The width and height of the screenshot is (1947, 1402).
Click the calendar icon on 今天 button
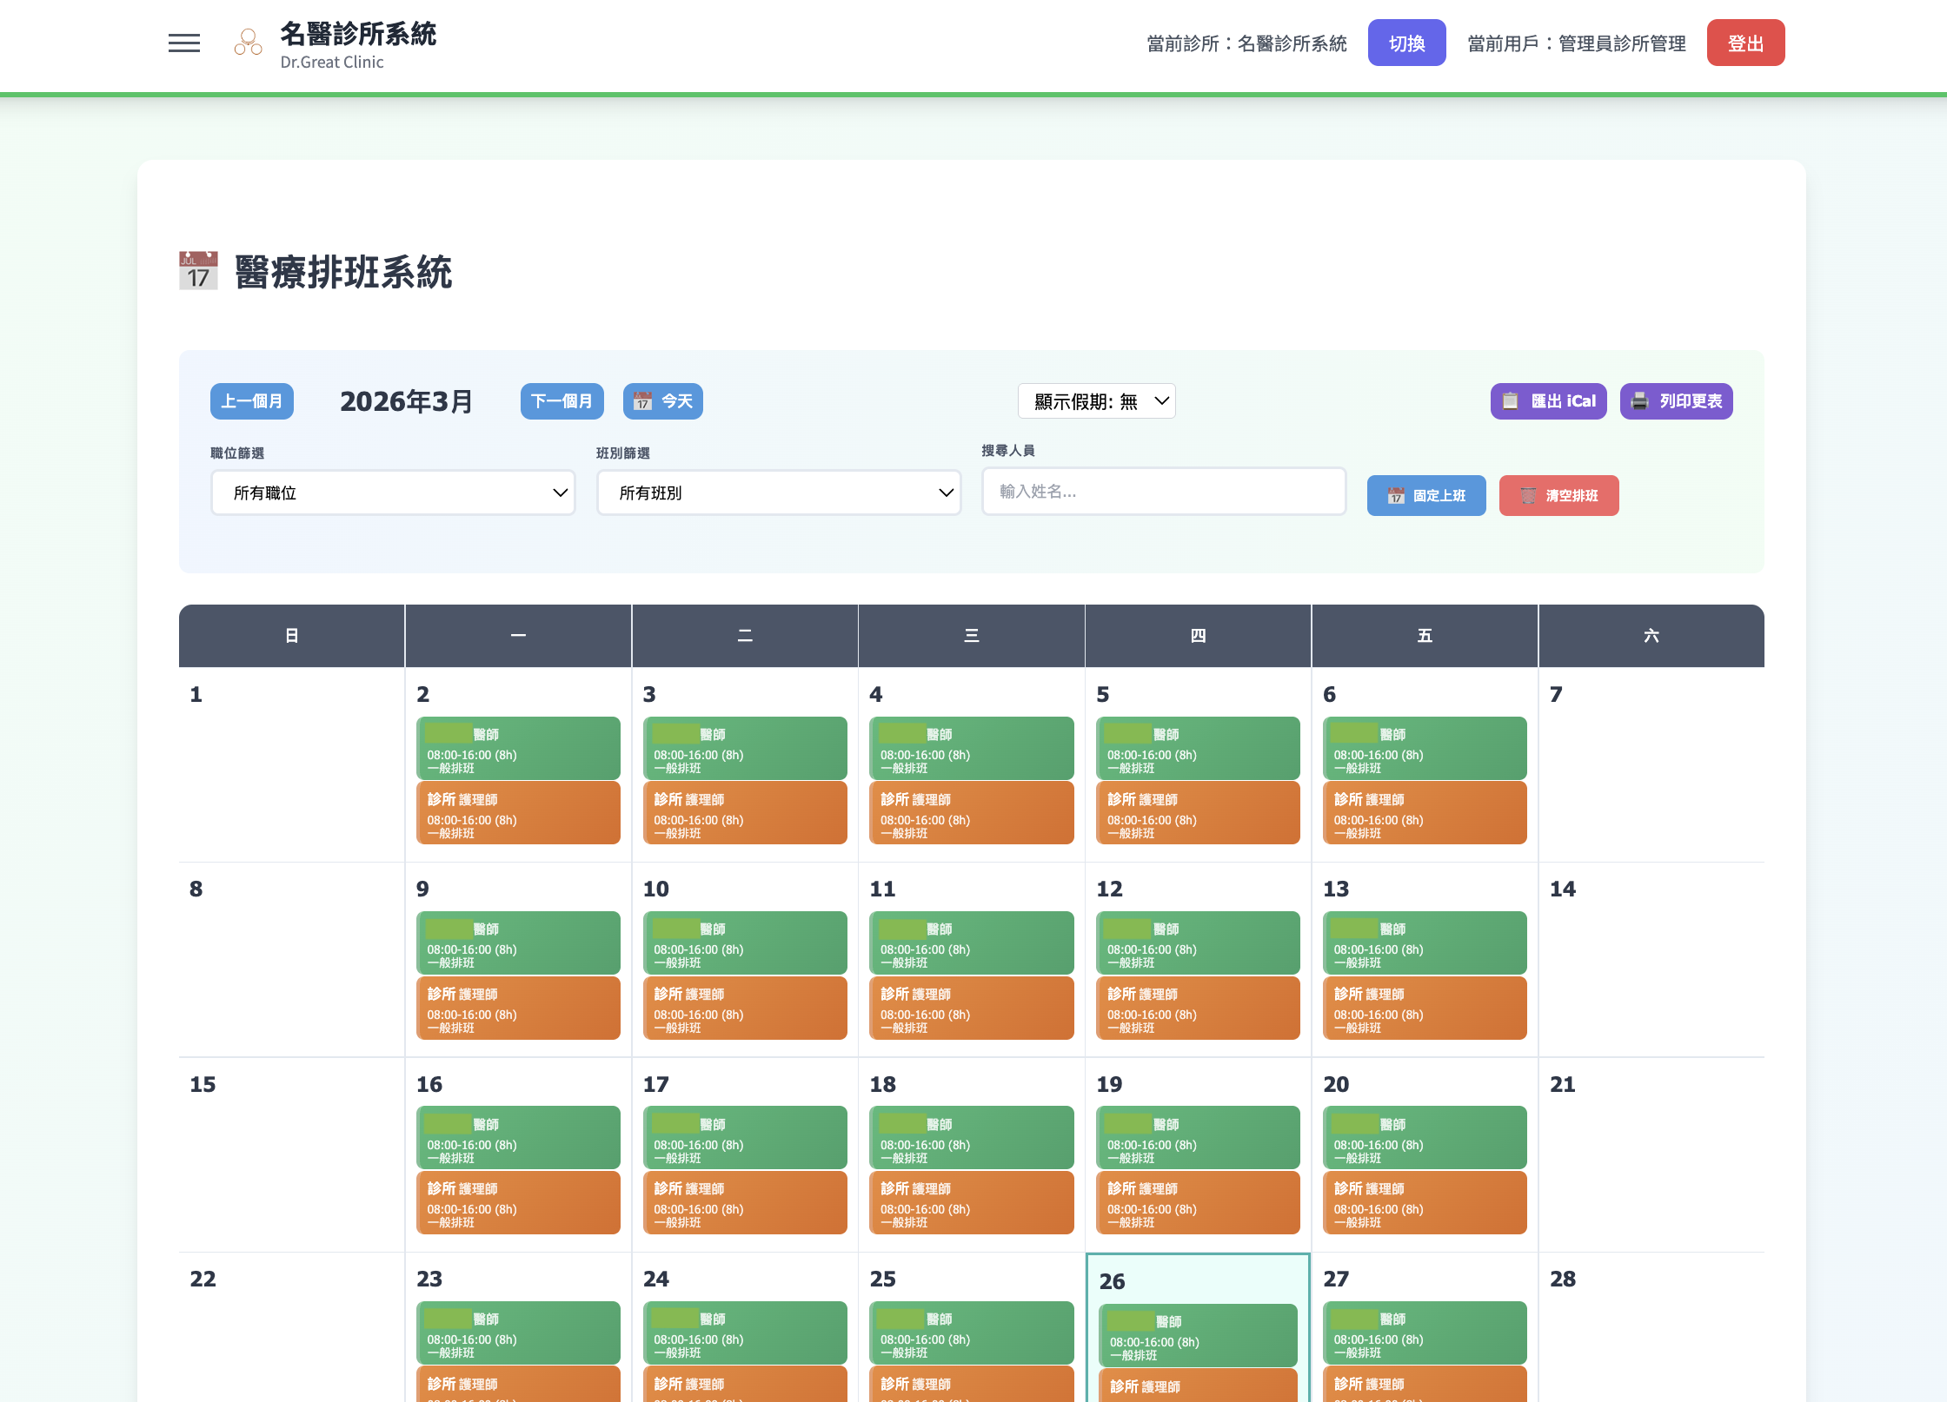[641, 400]
